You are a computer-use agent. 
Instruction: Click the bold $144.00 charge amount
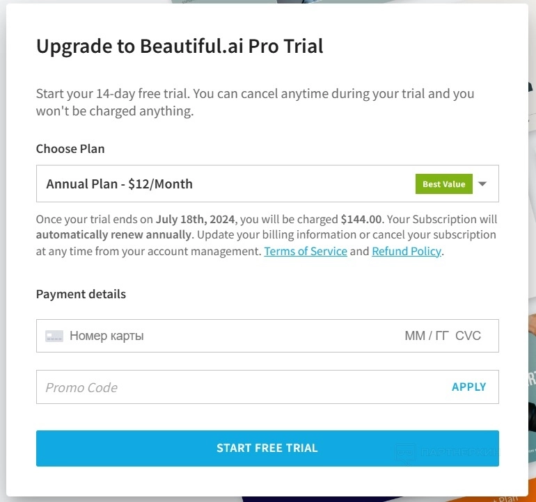361,219
